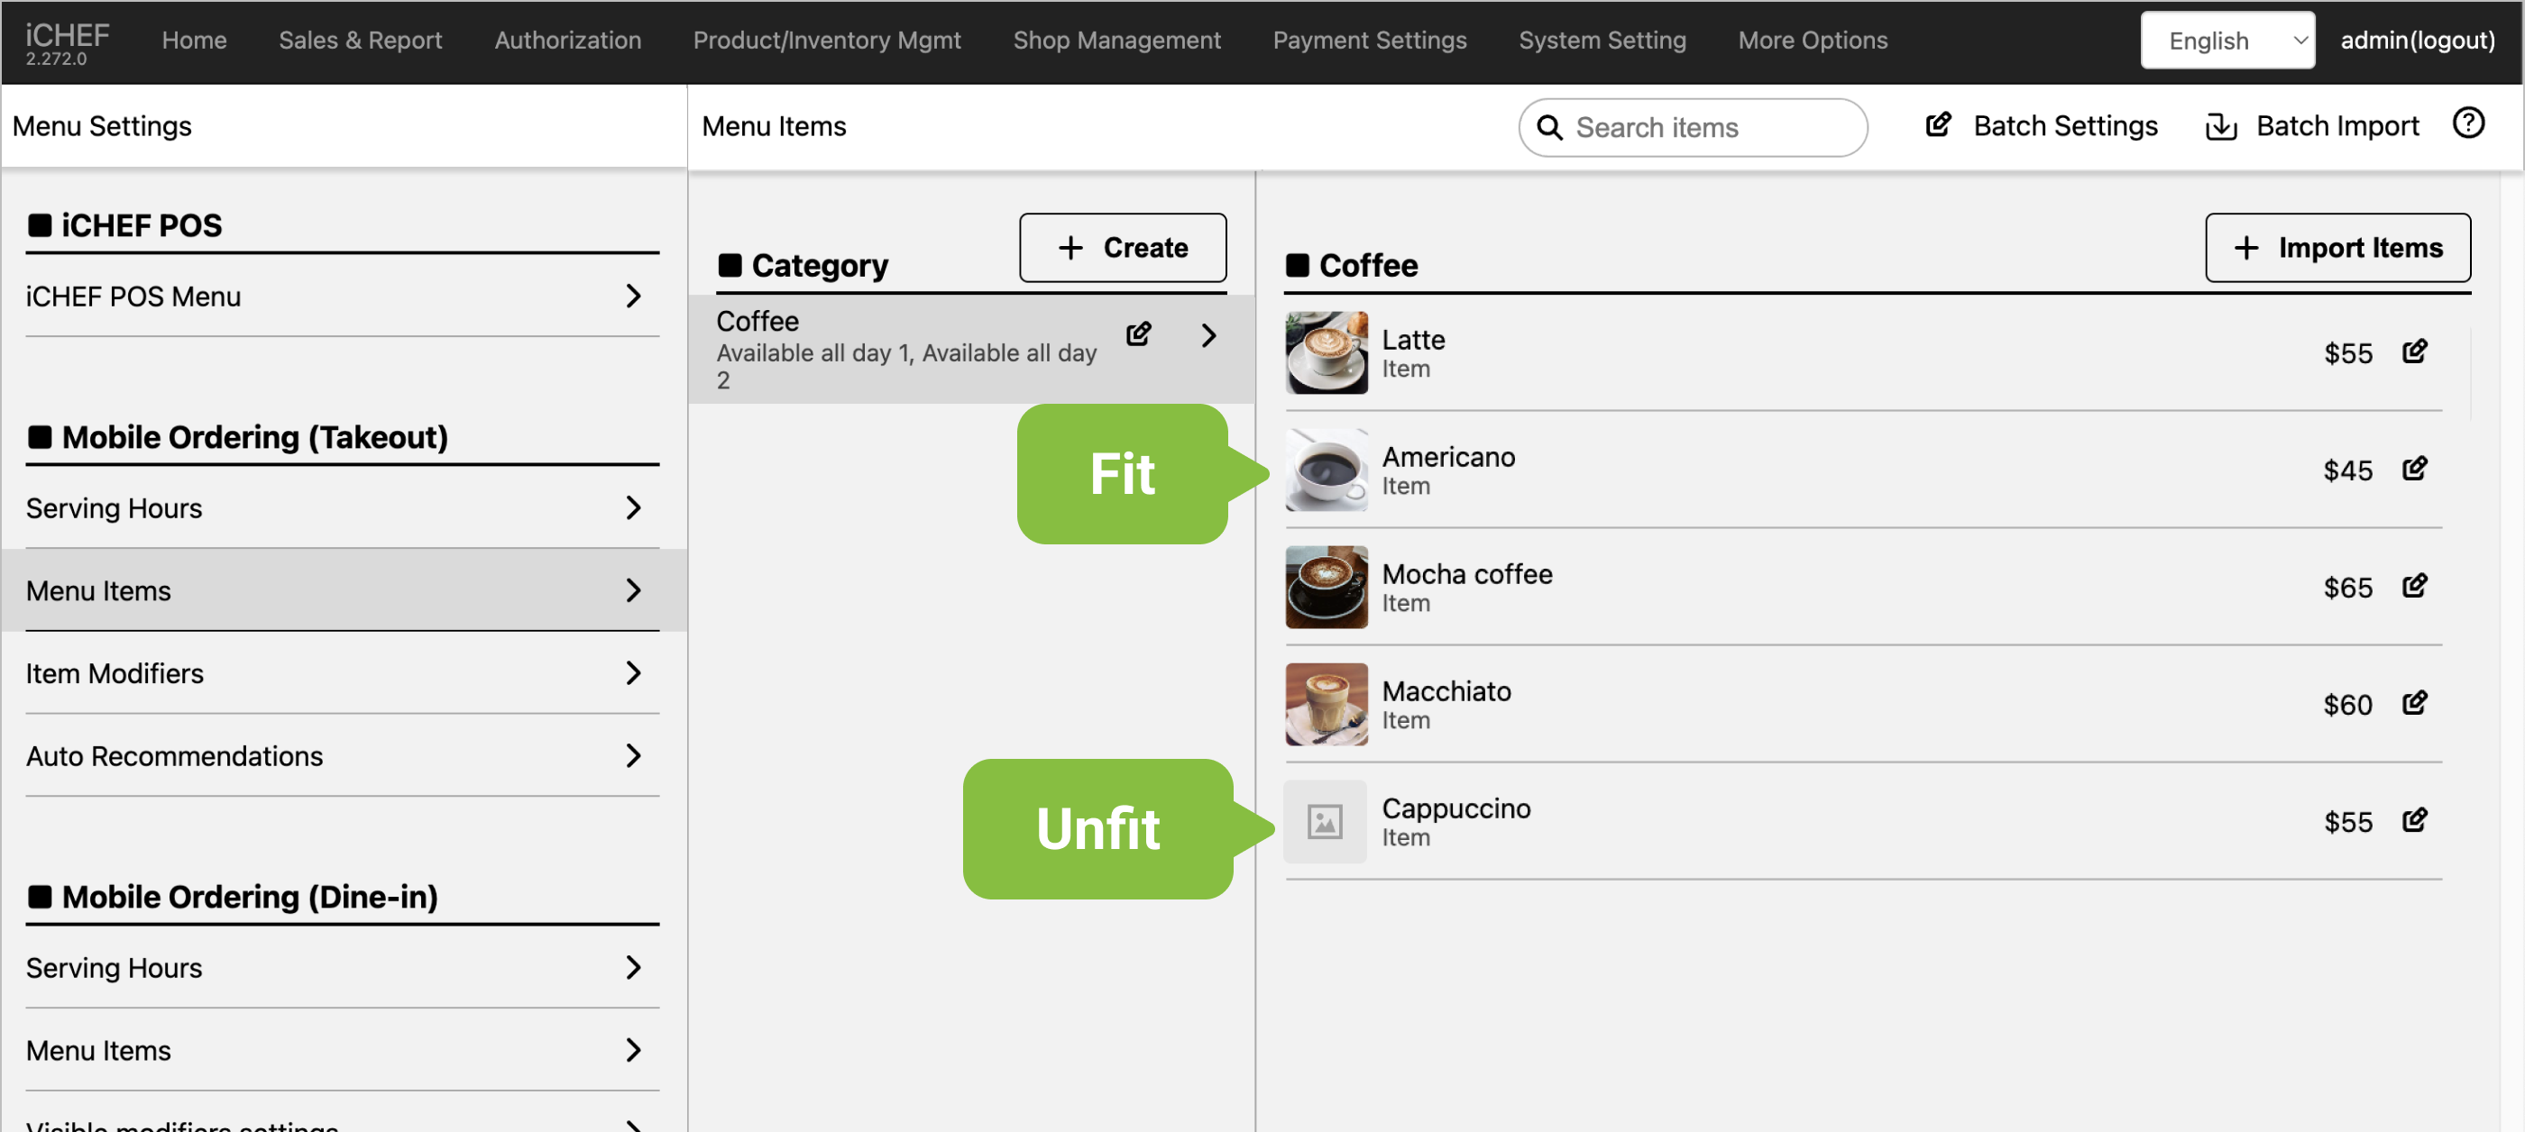Edit the Coffee category
This screenshot has height=1132, width=2525.
click(1138, 335)
